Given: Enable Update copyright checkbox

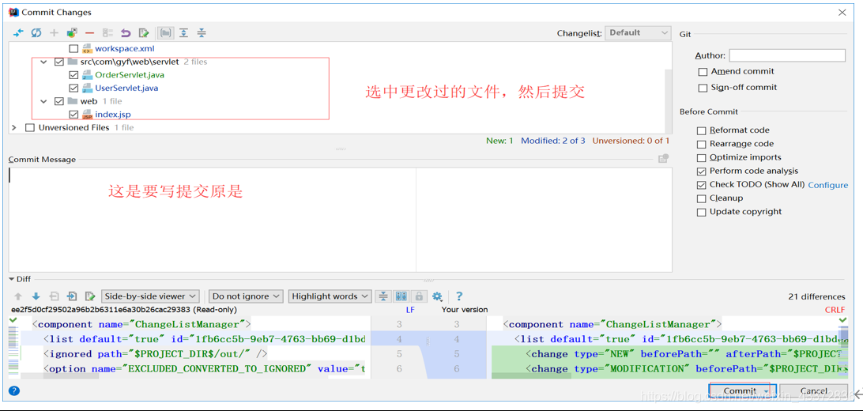Looking at the screenshot, I should pyautogui.click(x=701, y=213).
